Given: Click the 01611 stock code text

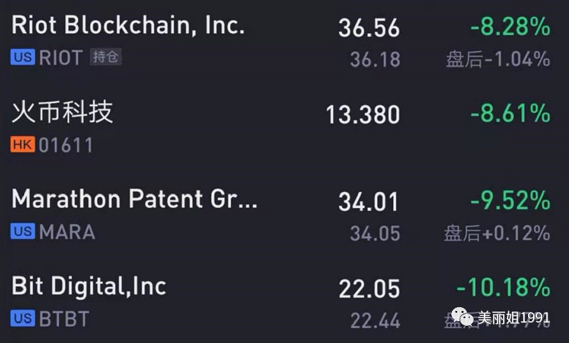Looking at the screenshot, I should tap(66, 145).
